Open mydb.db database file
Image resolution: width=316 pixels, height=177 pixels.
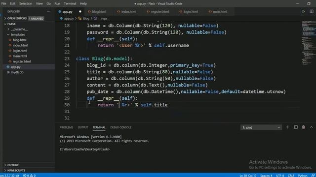[x=17, y=72]
